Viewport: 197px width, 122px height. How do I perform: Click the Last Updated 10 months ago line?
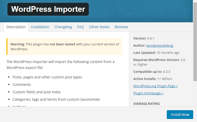point(156,53)
